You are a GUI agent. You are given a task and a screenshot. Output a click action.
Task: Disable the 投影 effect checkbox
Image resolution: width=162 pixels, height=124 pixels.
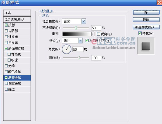[6, 25]
